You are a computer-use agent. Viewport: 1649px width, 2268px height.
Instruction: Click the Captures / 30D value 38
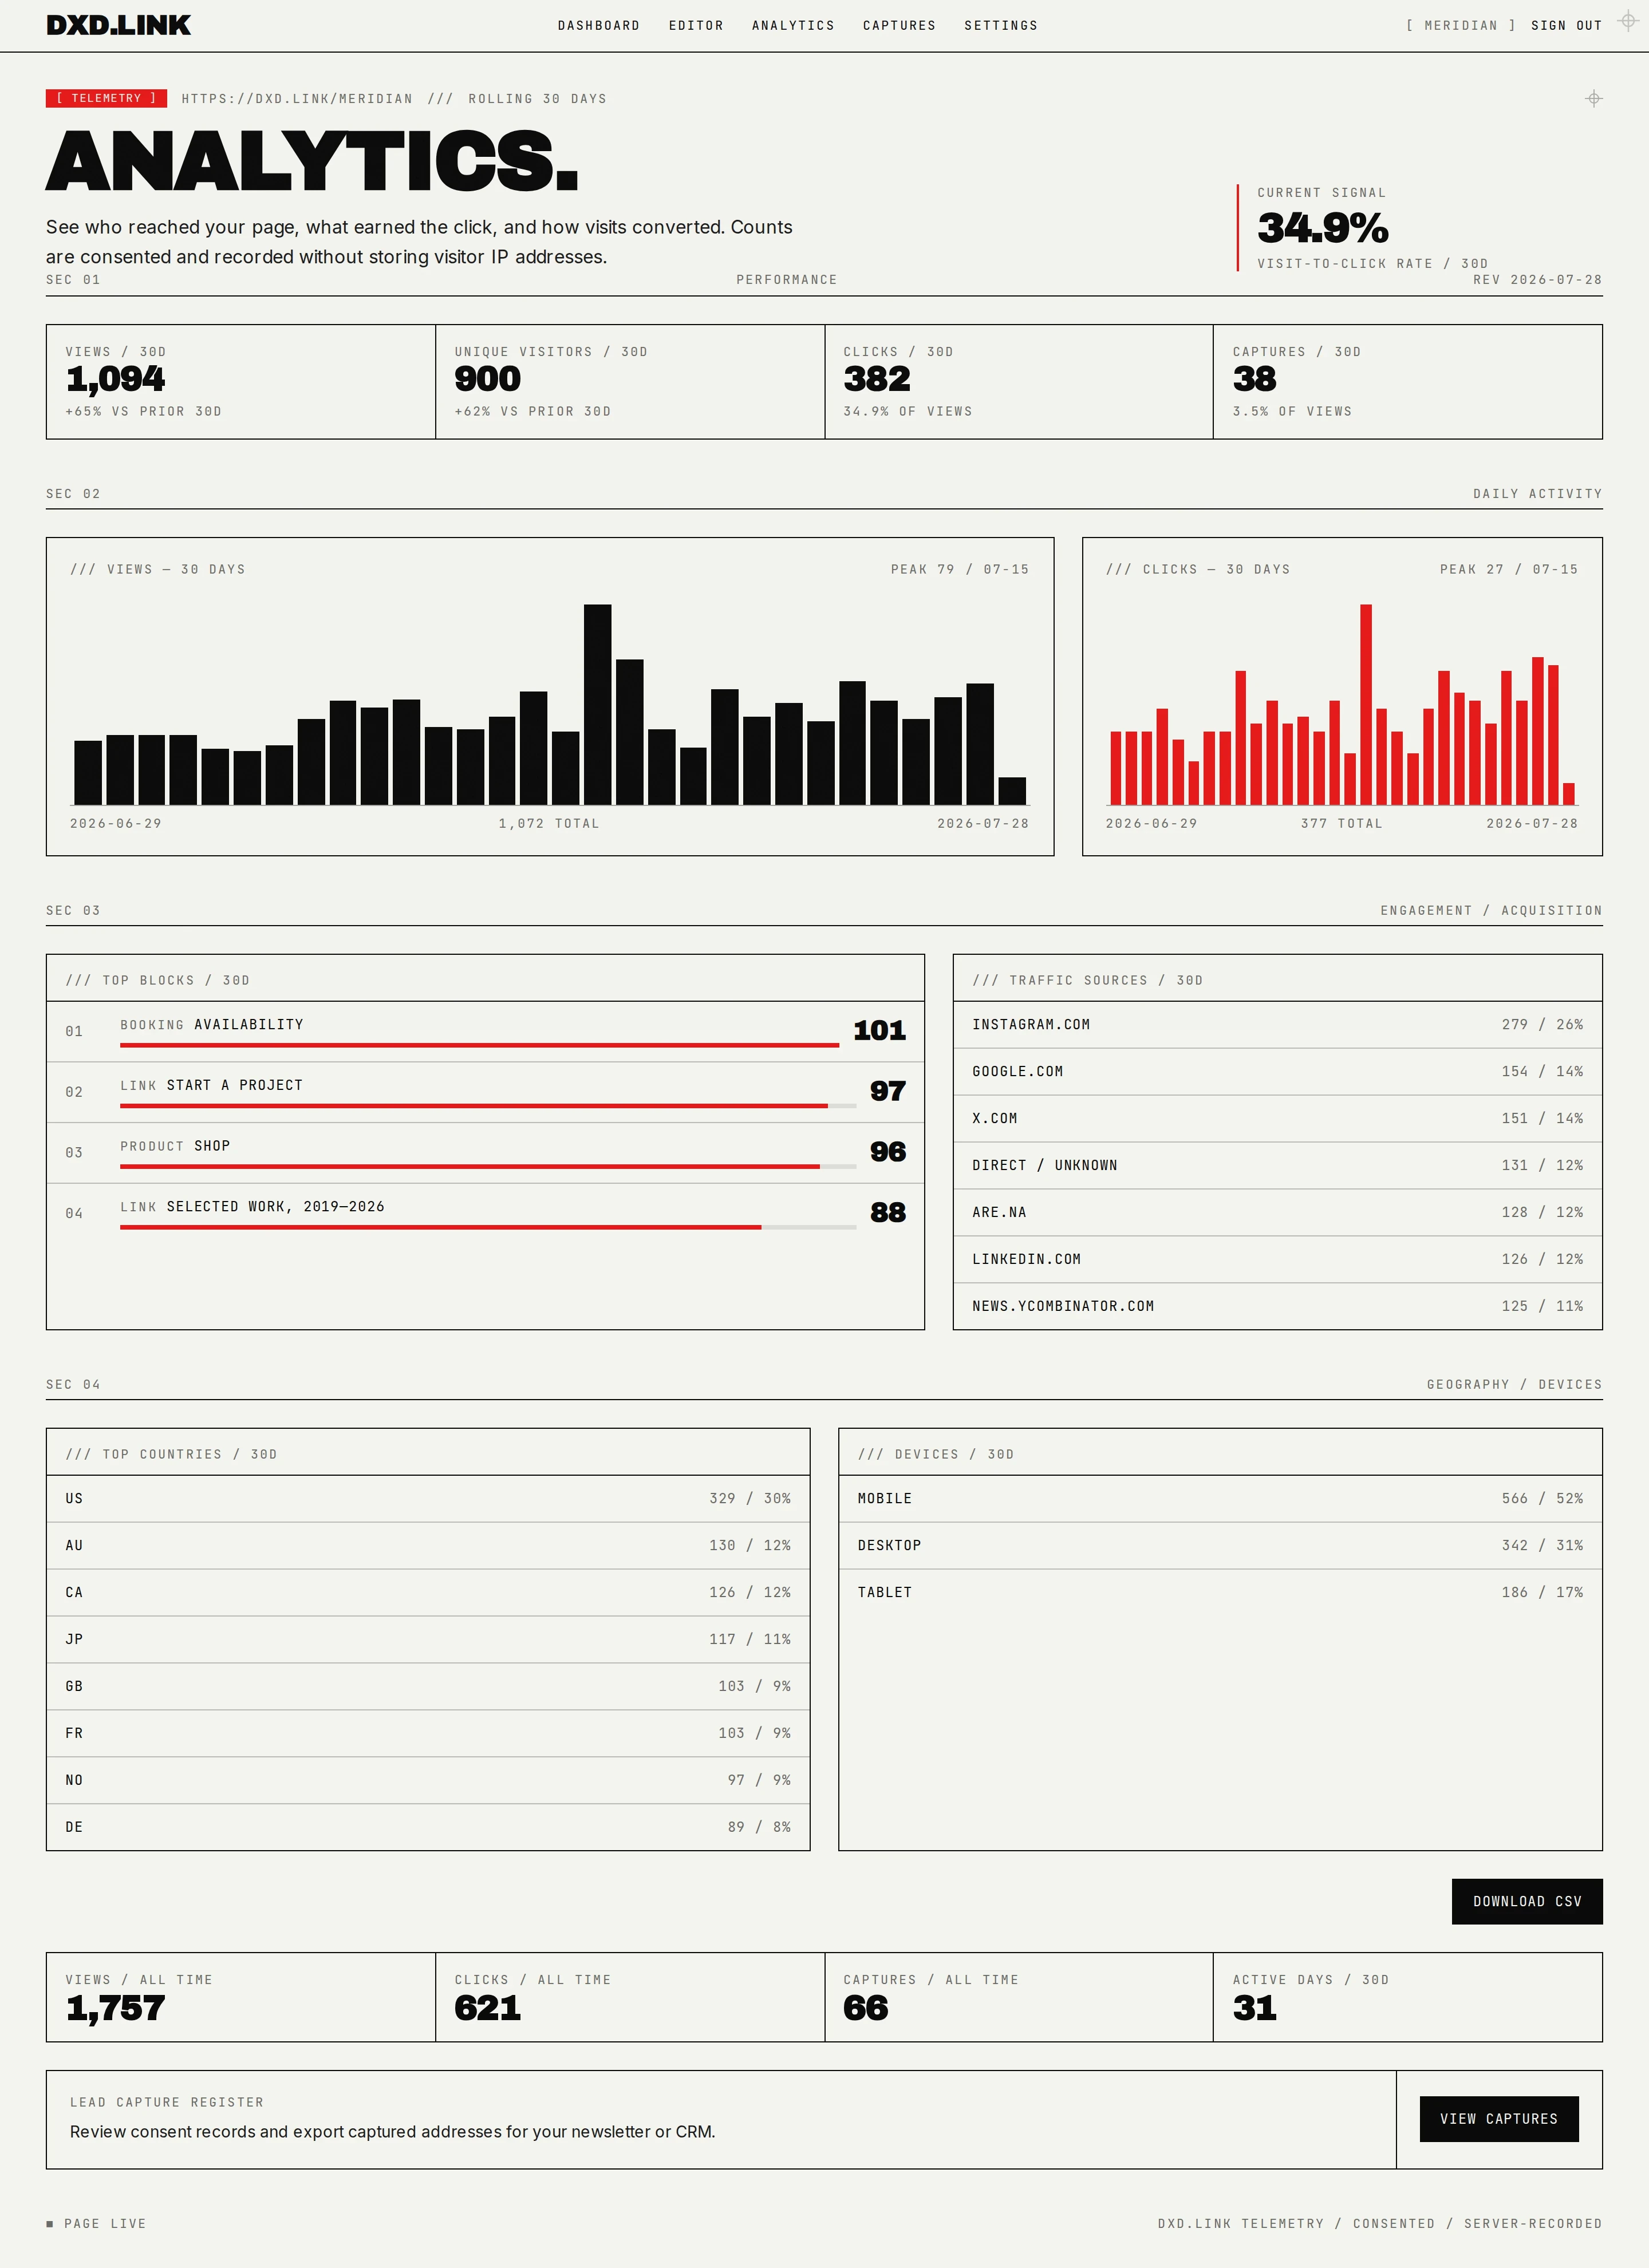click(1254, 379)
